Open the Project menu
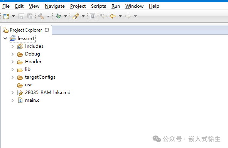228x148 pixels. click(x=78, y=6)
